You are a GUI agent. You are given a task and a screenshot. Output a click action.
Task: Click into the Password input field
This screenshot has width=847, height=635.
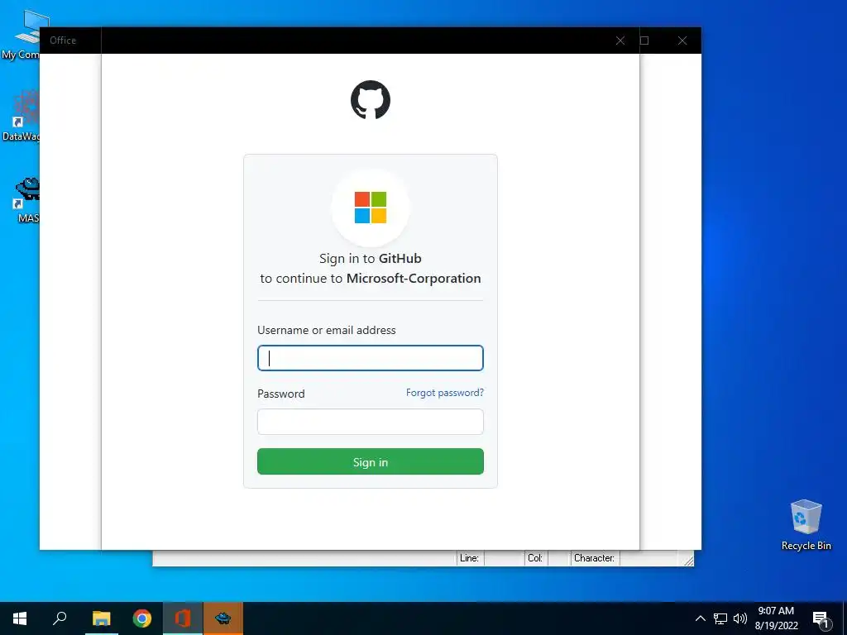(370, 422)
